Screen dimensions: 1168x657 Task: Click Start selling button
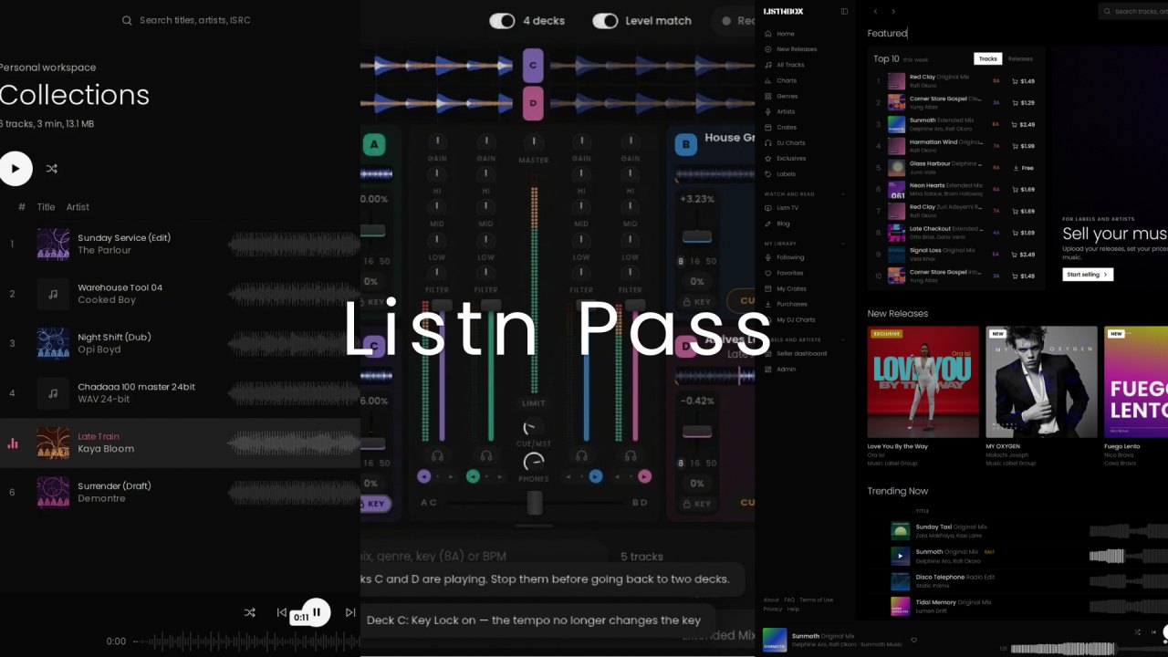1088,274
